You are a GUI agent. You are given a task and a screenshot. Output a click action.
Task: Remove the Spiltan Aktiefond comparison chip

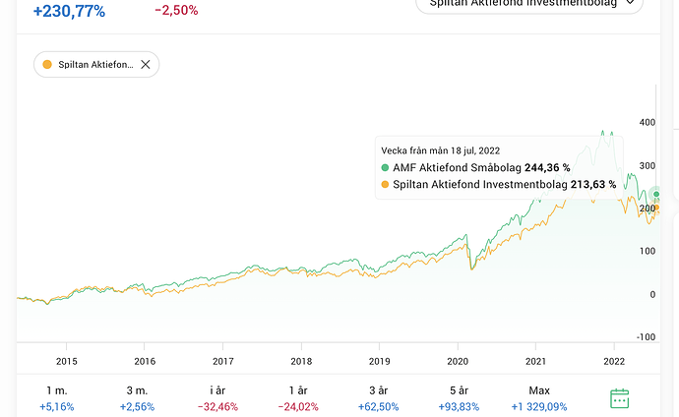[146, 65]
